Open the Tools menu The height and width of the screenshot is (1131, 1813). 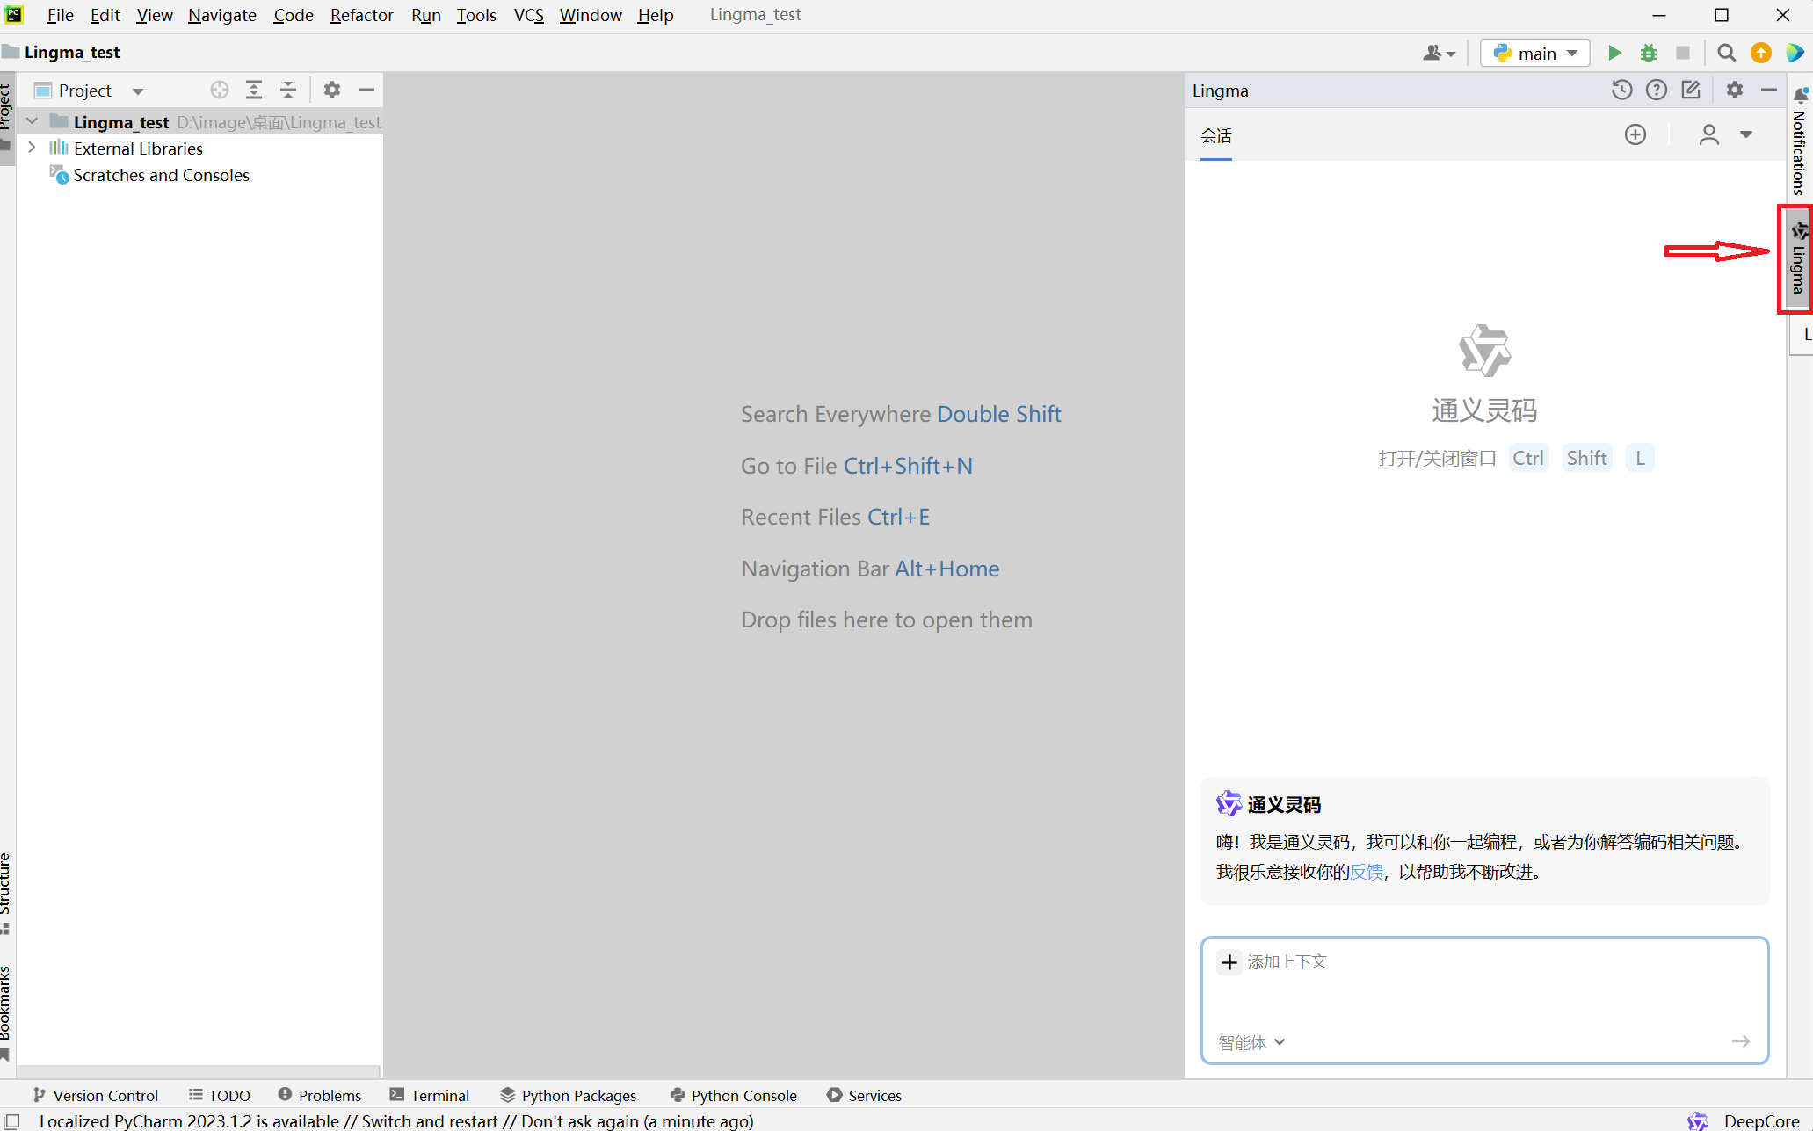pos(476,15)
